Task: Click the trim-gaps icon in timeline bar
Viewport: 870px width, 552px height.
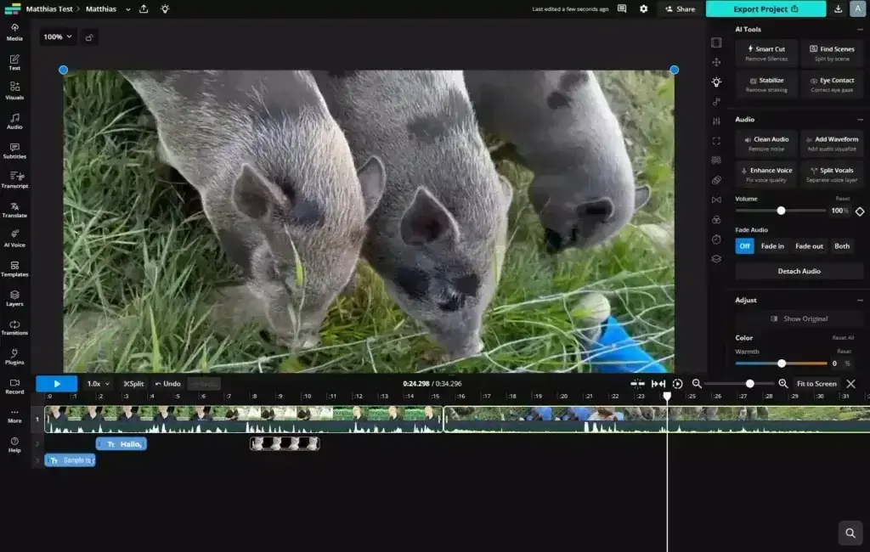Action: [658, 384]
